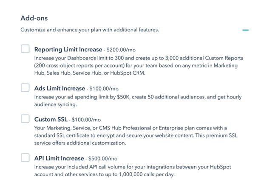Select the API Limit Increase checkbox
Viewport: 264px width, 191px height.
tap(25, 158)
